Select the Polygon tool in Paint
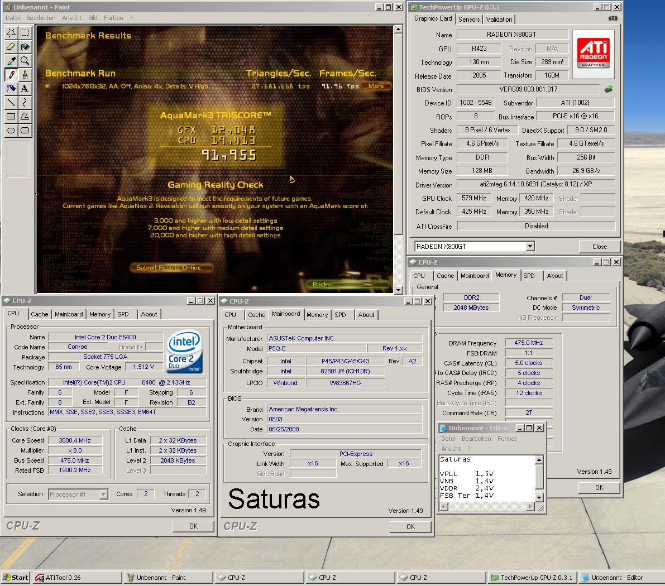Viewport: 665px width, 586px height. (25, 116)
